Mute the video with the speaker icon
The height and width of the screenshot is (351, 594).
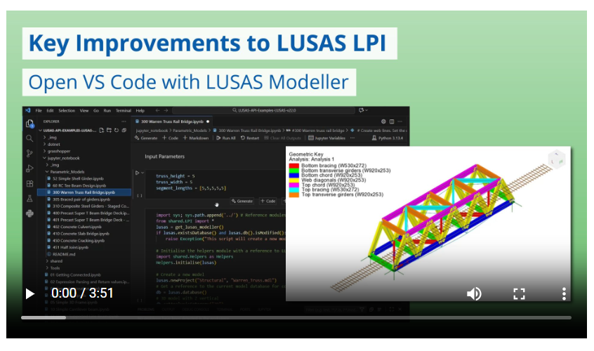[x=474, y=293]
